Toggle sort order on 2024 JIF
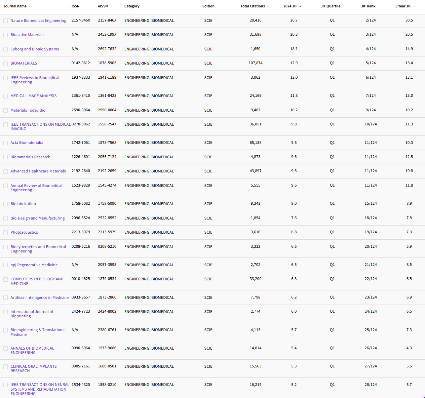The height and width of the screenshot is (398, 425). tap(290, 6)
